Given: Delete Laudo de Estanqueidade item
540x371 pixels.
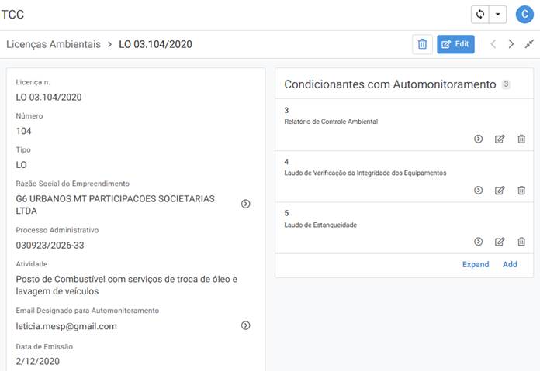Looking at the screenshot, I should click(x=521, y=242).
